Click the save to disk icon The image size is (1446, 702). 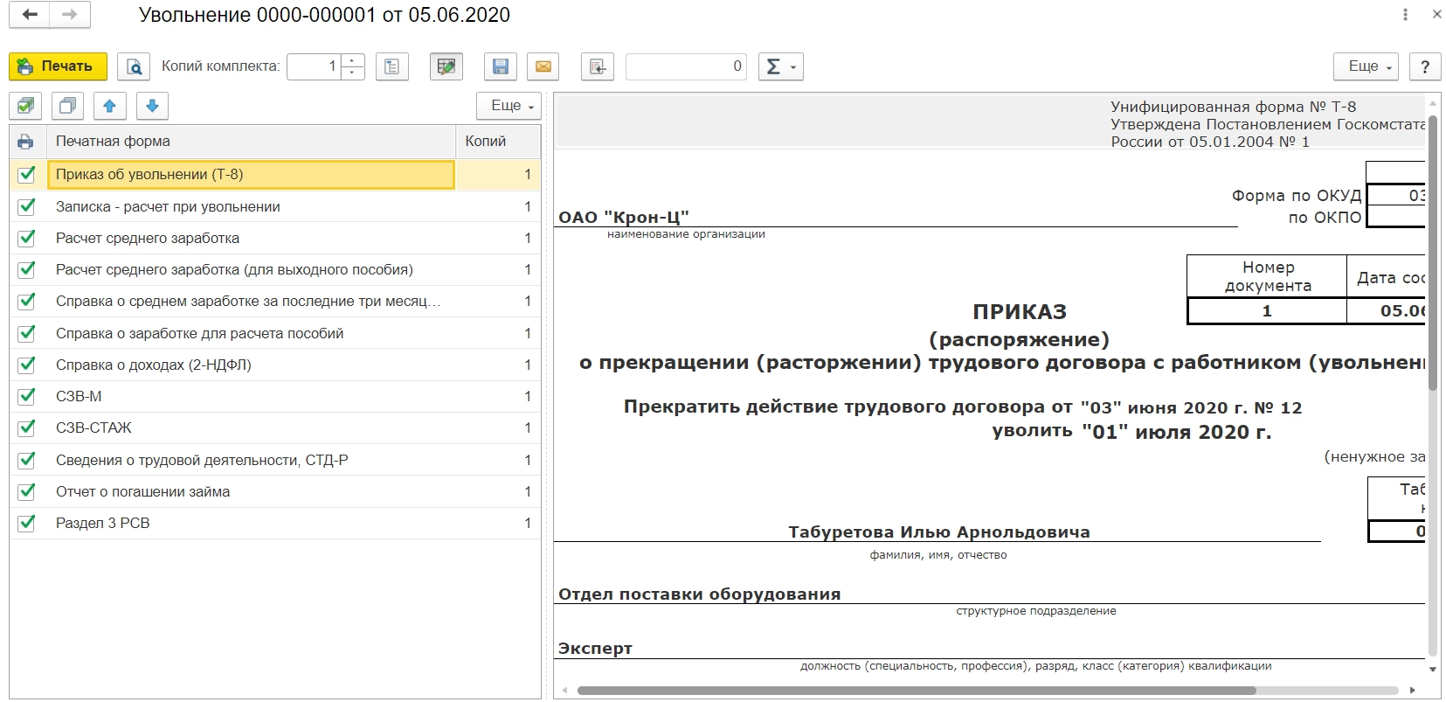click(501, 66)
